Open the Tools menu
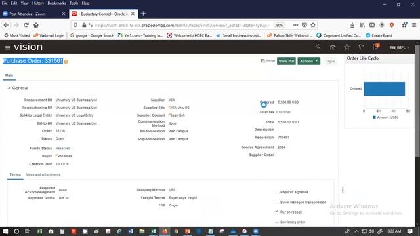 click(x=73, y=3)
